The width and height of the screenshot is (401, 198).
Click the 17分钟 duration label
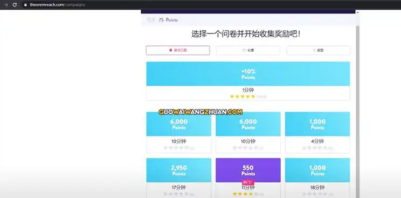[x=179, y=188]
